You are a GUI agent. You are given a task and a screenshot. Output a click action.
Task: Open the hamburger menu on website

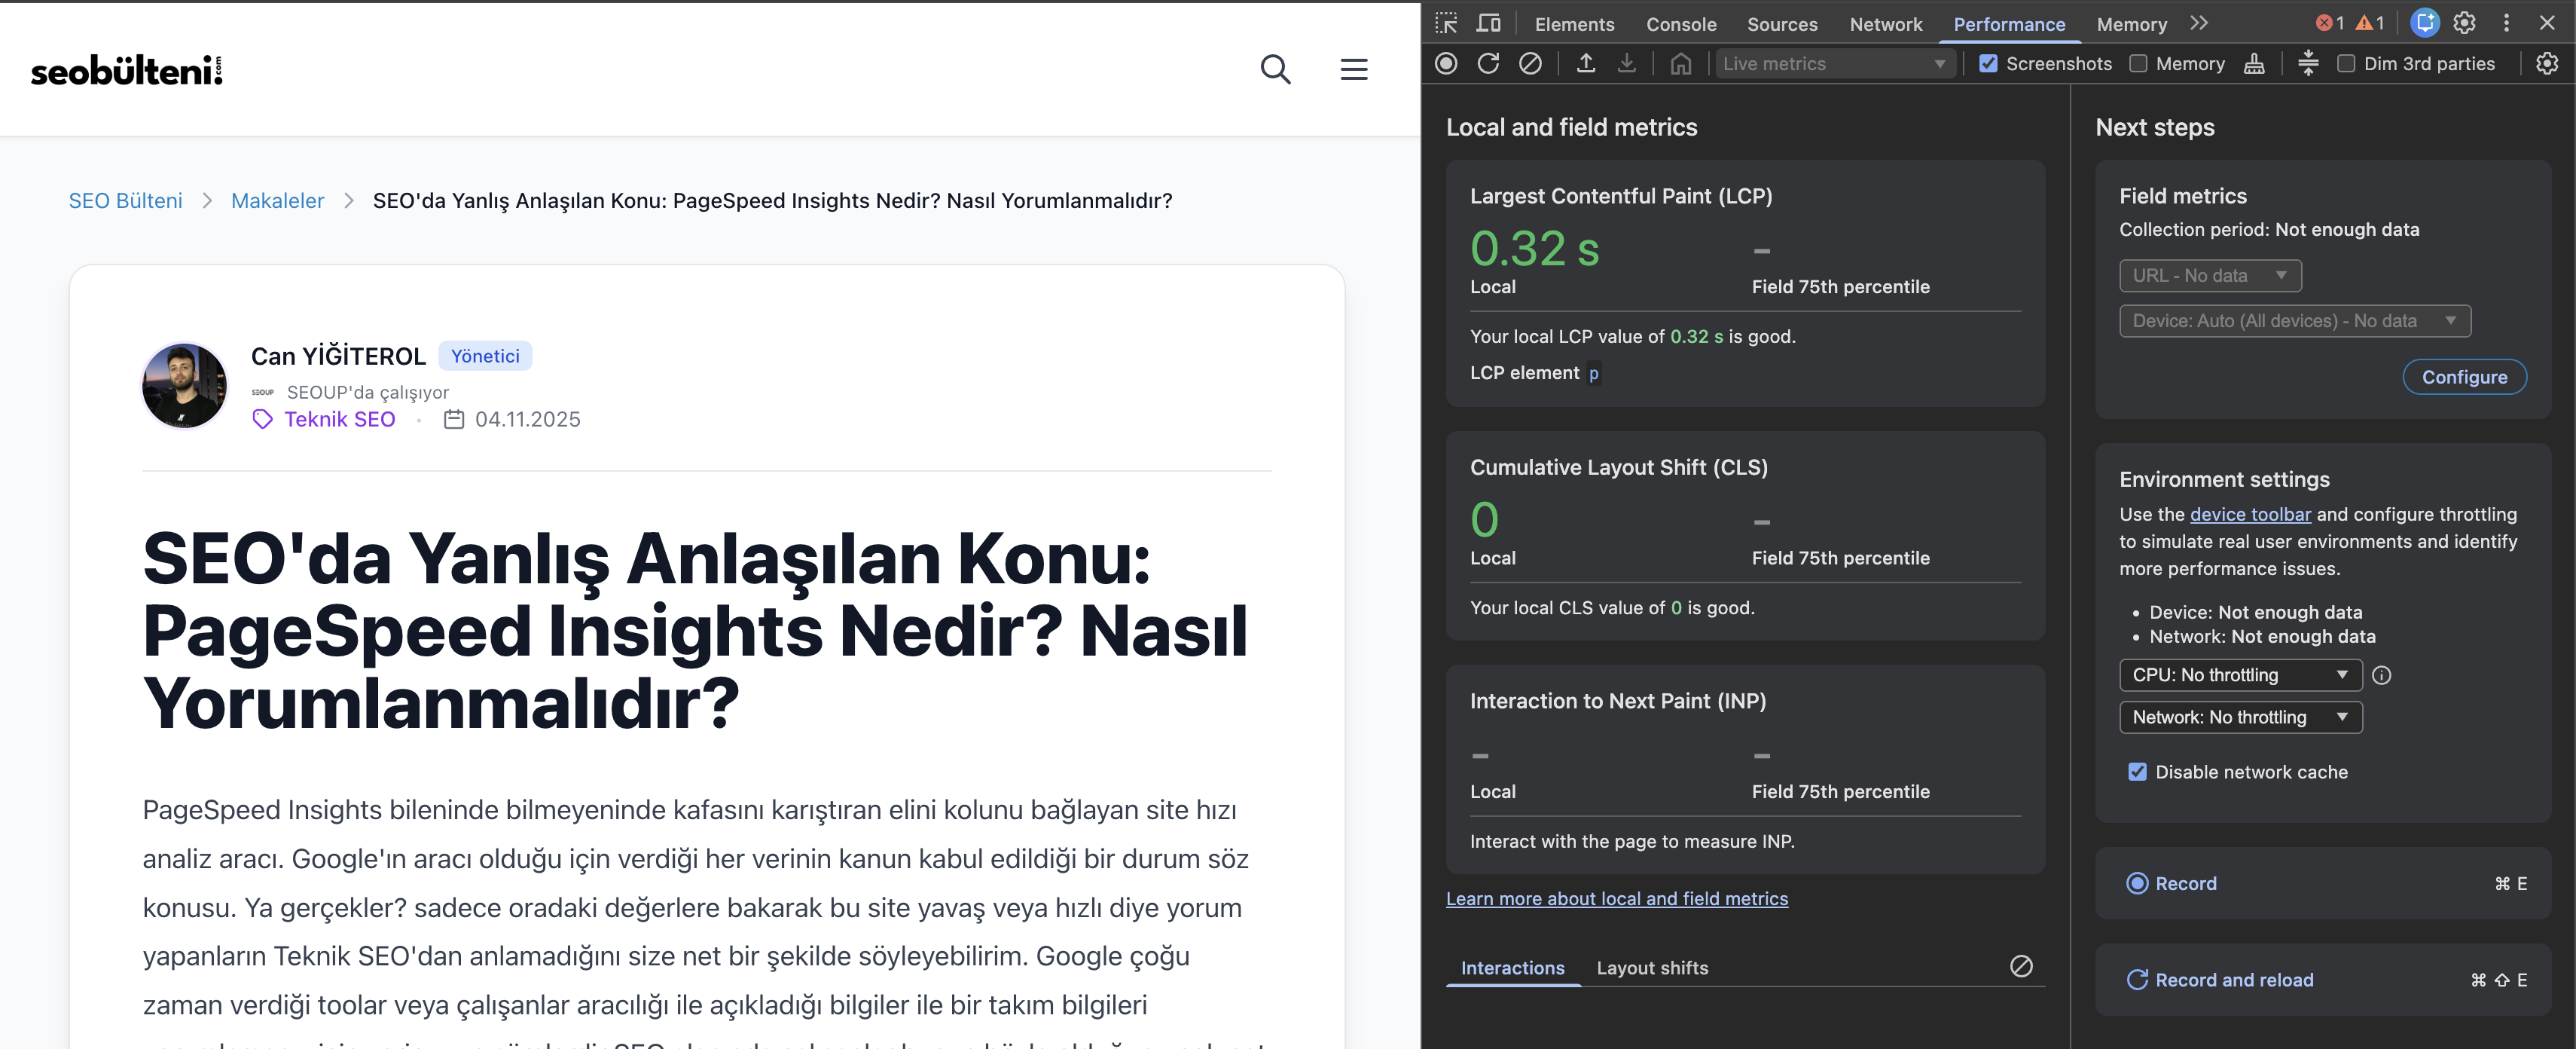pyautogui.click(x=1354, y=69)
